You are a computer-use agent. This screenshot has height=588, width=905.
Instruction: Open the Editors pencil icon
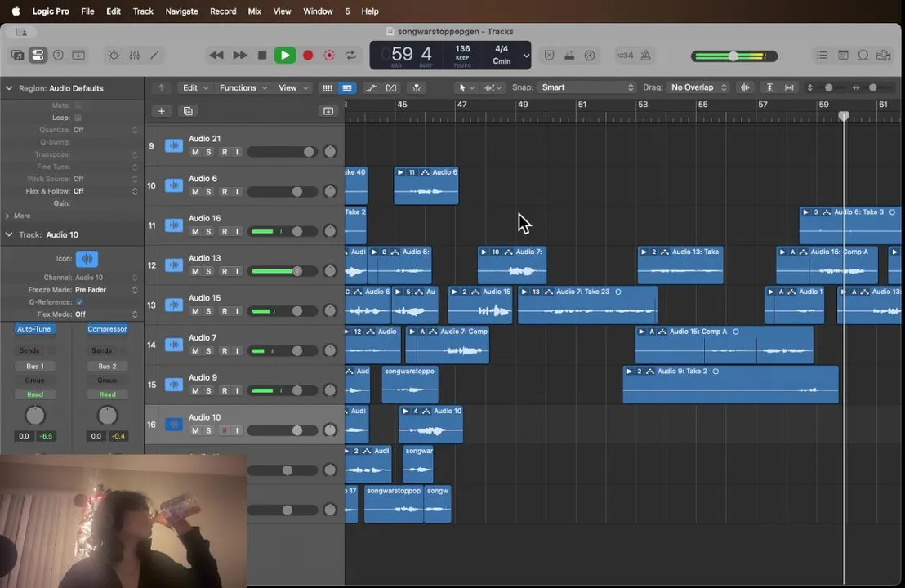pos(154,56)
